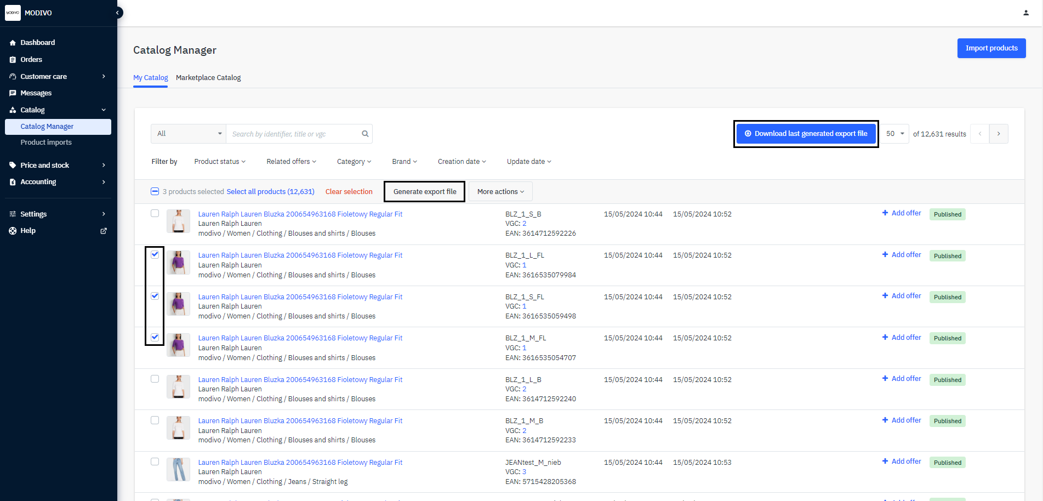Click the plus icon for BLZ_1_M_FL offer
Viewport: 1043px width, 501px height.
(x=885, y=337)
